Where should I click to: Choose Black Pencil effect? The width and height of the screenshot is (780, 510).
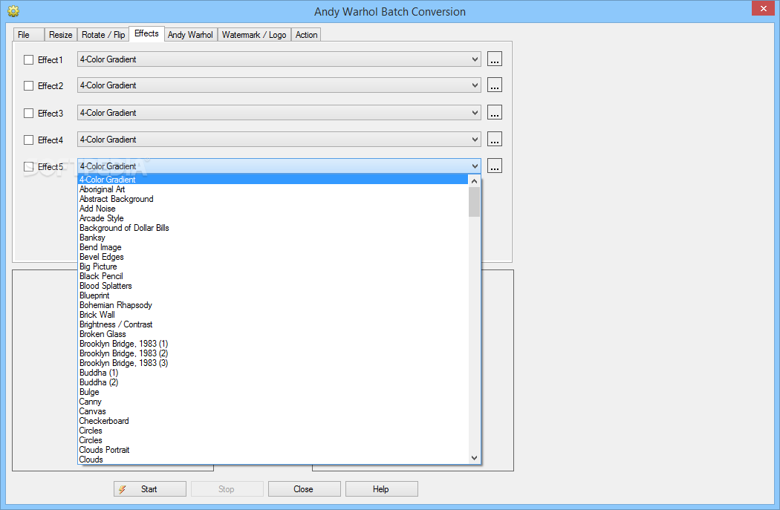(x=273, y=276)
